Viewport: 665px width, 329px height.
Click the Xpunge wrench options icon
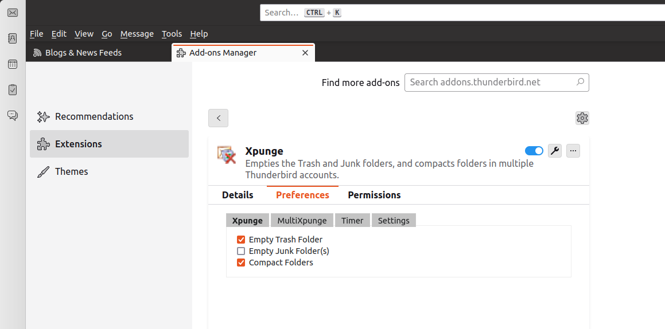555,151
